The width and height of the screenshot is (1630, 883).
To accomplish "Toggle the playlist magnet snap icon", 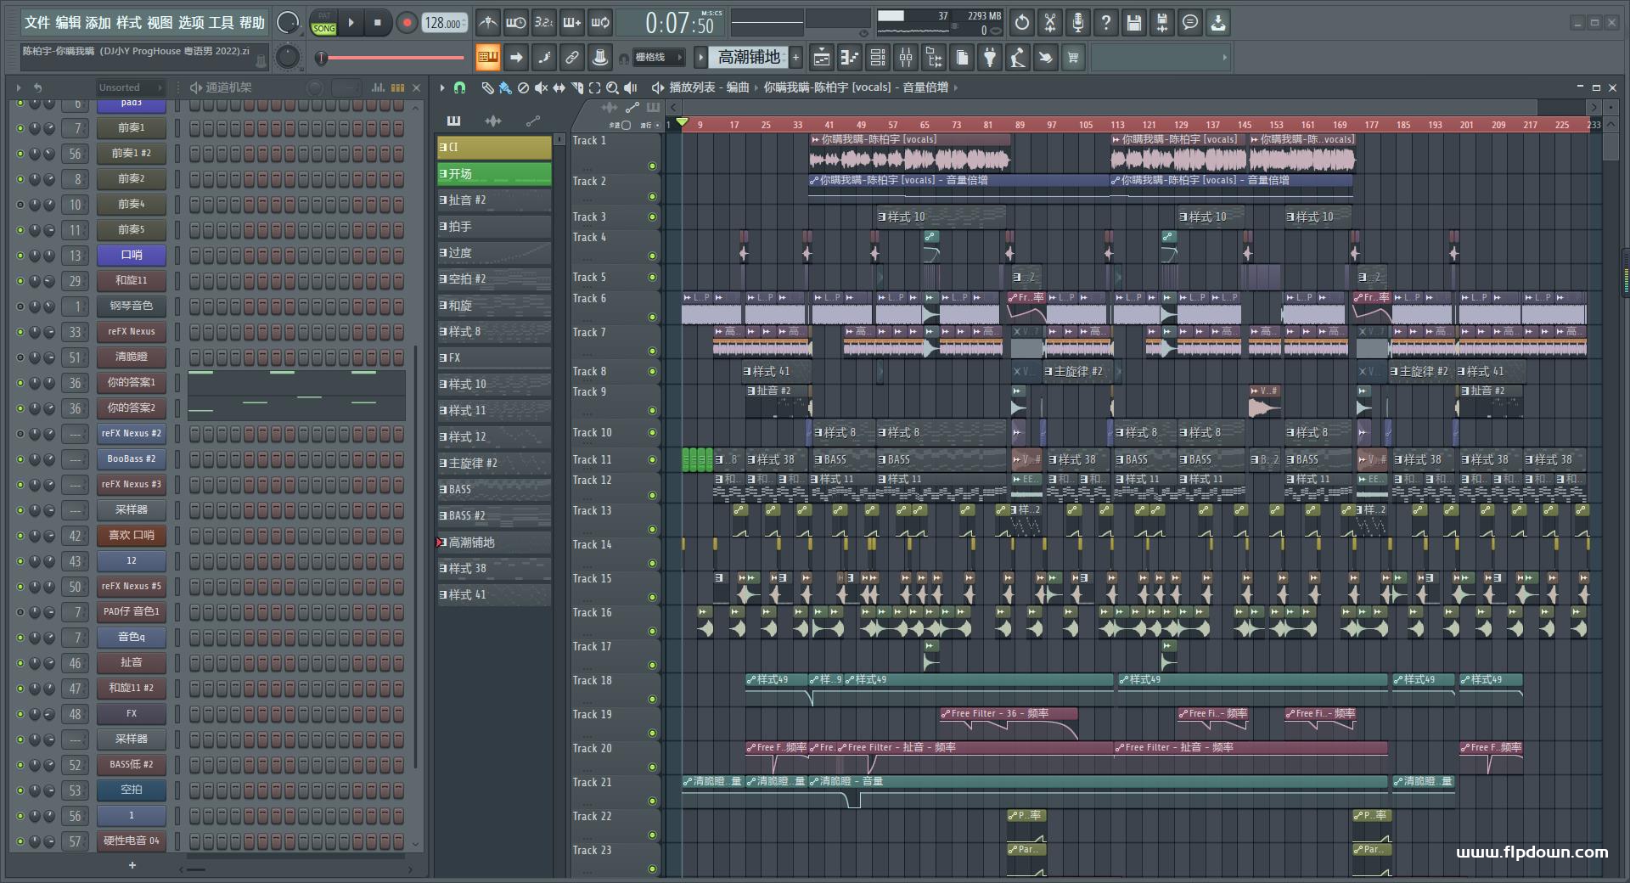I will 459,87.
